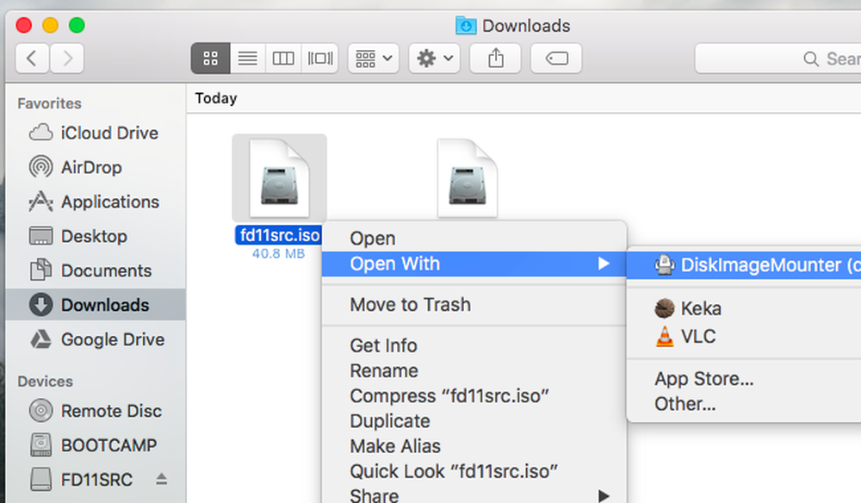Open with DiskImageMounter

click(744, 265)
